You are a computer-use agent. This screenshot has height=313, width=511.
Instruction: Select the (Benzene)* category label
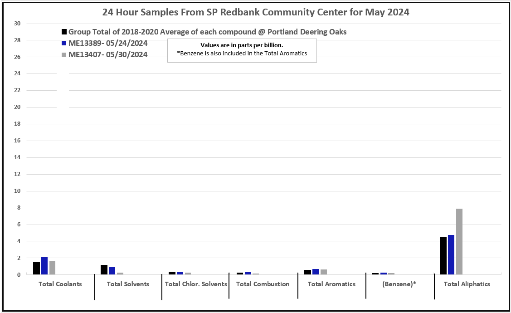click(x=399, y=284)
